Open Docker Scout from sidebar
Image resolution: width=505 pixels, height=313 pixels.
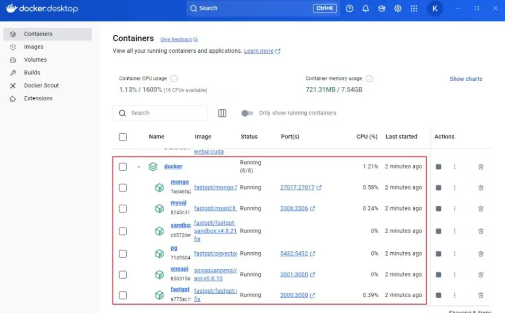41,85
